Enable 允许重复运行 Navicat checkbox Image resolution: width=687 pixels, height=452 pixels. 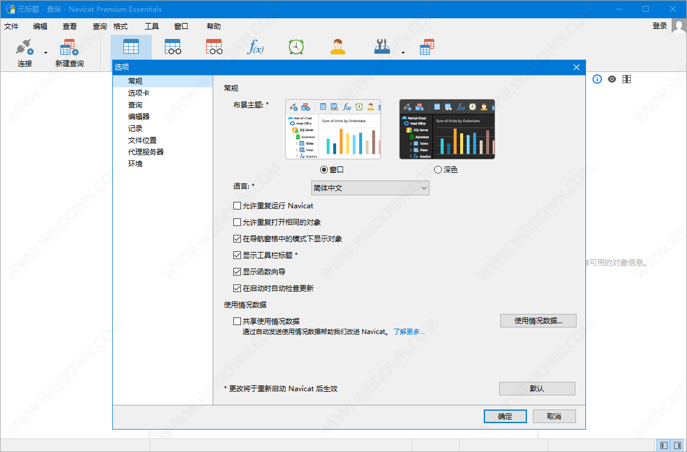tap(237, 206)
